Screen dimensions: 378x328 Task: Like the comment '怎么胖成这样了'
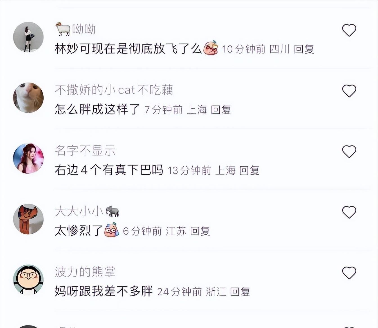[x=349, y=91]
